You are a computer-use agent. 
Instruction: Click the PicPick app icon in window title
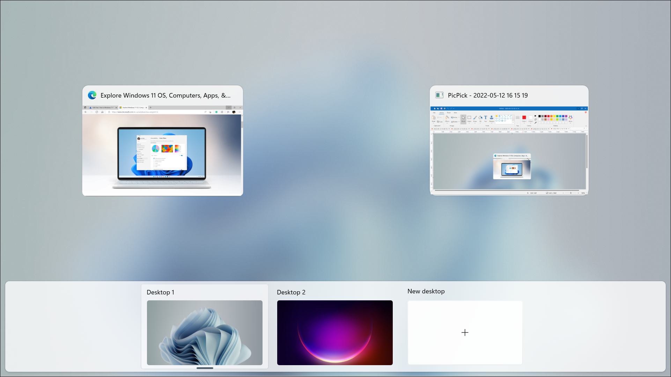pyautogui.click(x=439, y=95)
